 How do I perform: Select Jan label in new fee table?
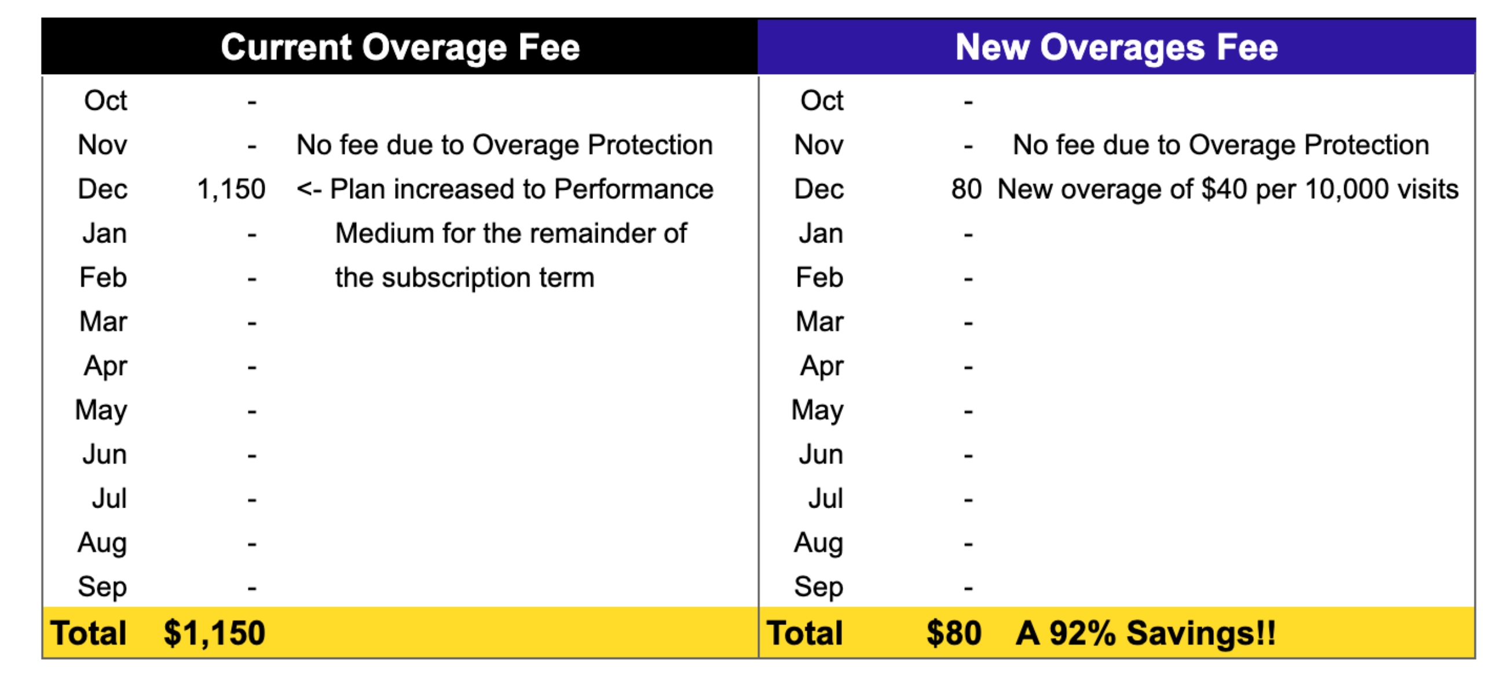(x=821, y=233)
